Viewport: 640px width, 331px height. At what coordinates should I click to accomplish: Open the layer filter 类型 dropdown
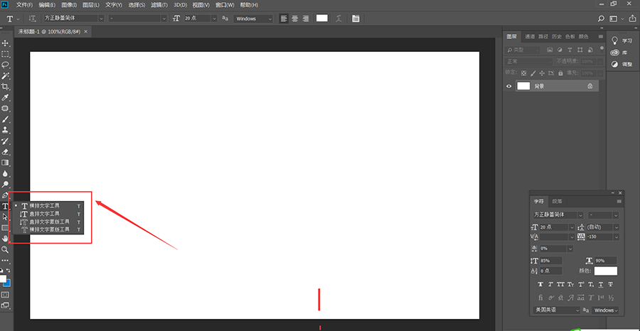coord(523,50)
